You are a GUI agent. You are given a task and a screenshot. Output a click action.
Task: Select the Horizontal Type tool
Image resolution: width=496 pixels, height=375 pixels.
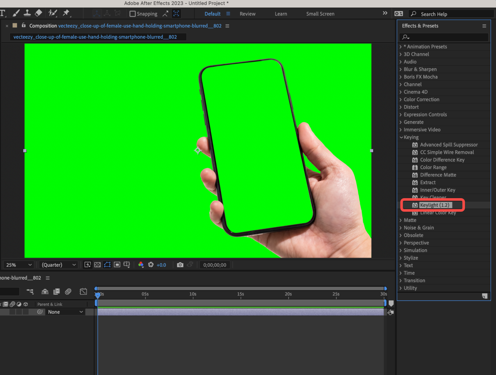(3, 13)
